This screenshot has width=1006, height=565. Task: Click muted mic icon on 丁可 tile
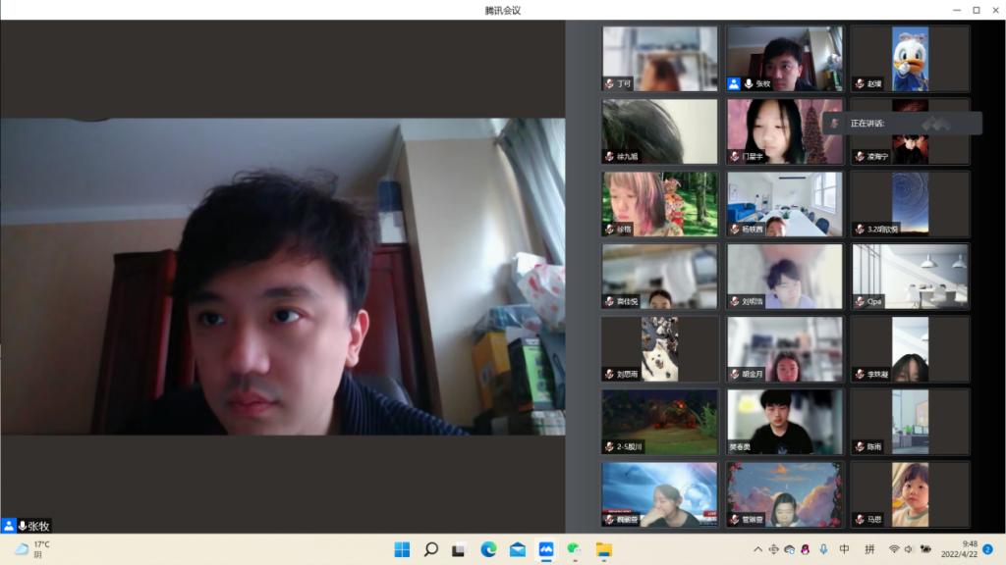coord(609,83)
